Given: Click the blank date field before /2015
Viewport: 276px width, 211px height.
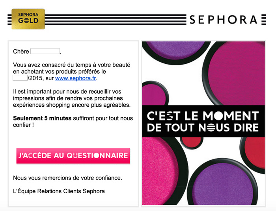Looking at the screenshot, I should click(x=20, y=78).
